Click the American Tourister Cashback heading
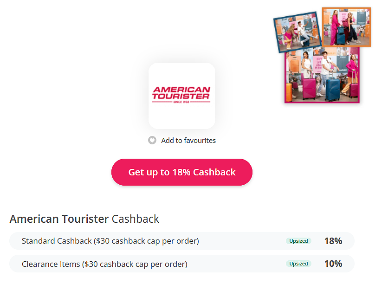388x284 pixels. click(84, 219)
